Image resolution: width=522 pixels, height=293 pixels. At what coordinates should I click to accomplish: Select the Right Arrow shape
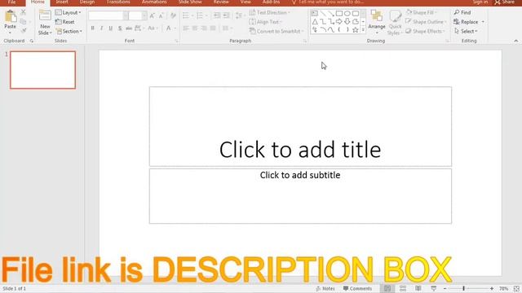[x=339, y=22]
